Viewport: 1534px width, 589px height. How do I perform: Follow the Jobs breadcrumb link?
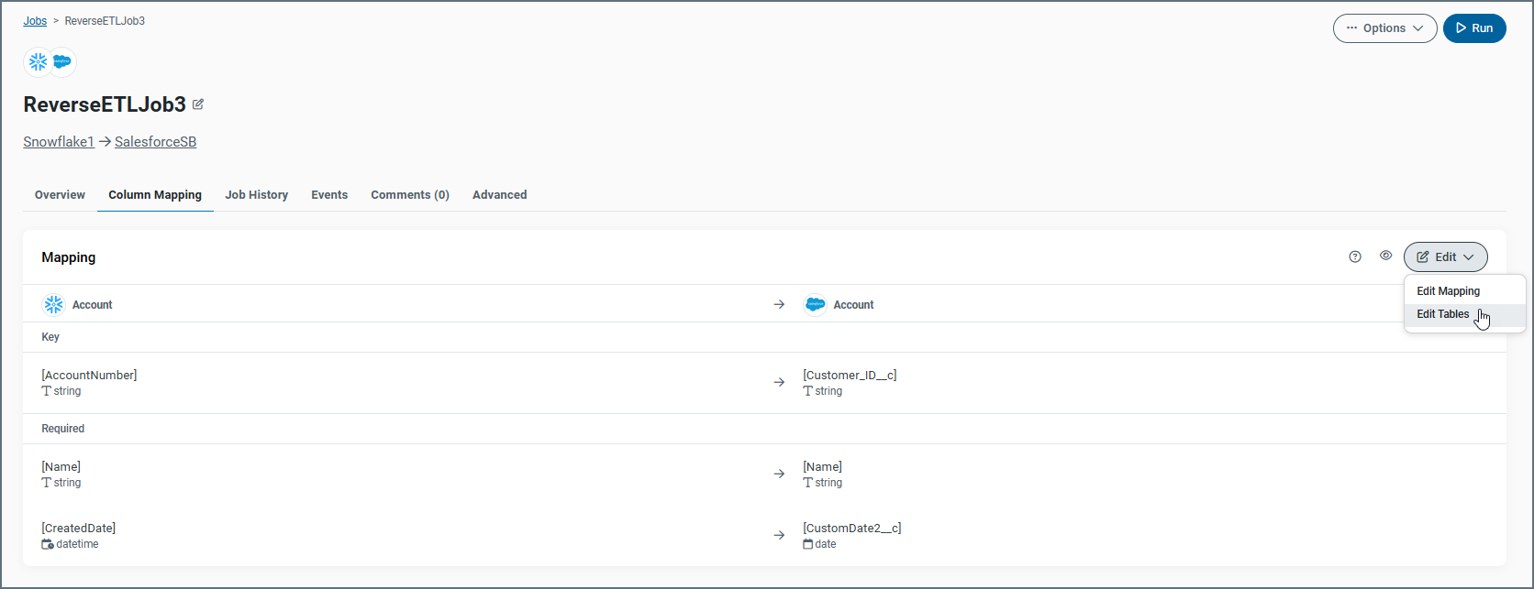pyautogui.click(x=35, y=21)
